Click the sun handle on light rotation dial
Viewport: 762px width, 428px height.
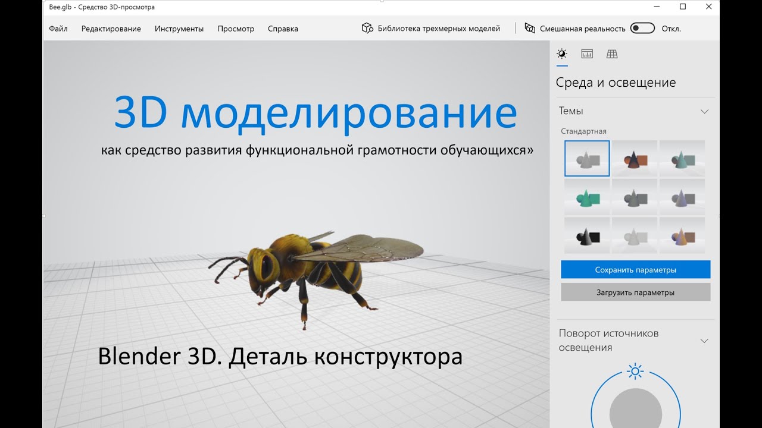point(635,372)
